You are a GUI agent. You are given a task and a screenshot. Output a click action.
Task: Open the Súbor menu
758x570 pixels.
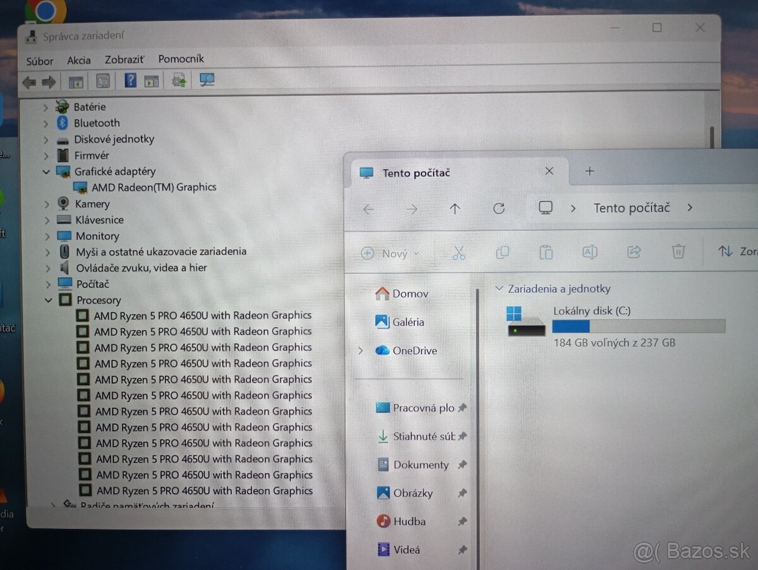[x=40, y=61]
